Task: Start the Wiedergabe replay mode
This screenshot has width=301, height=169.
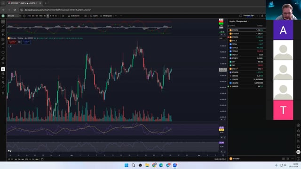Action: (x=106, y=16)
